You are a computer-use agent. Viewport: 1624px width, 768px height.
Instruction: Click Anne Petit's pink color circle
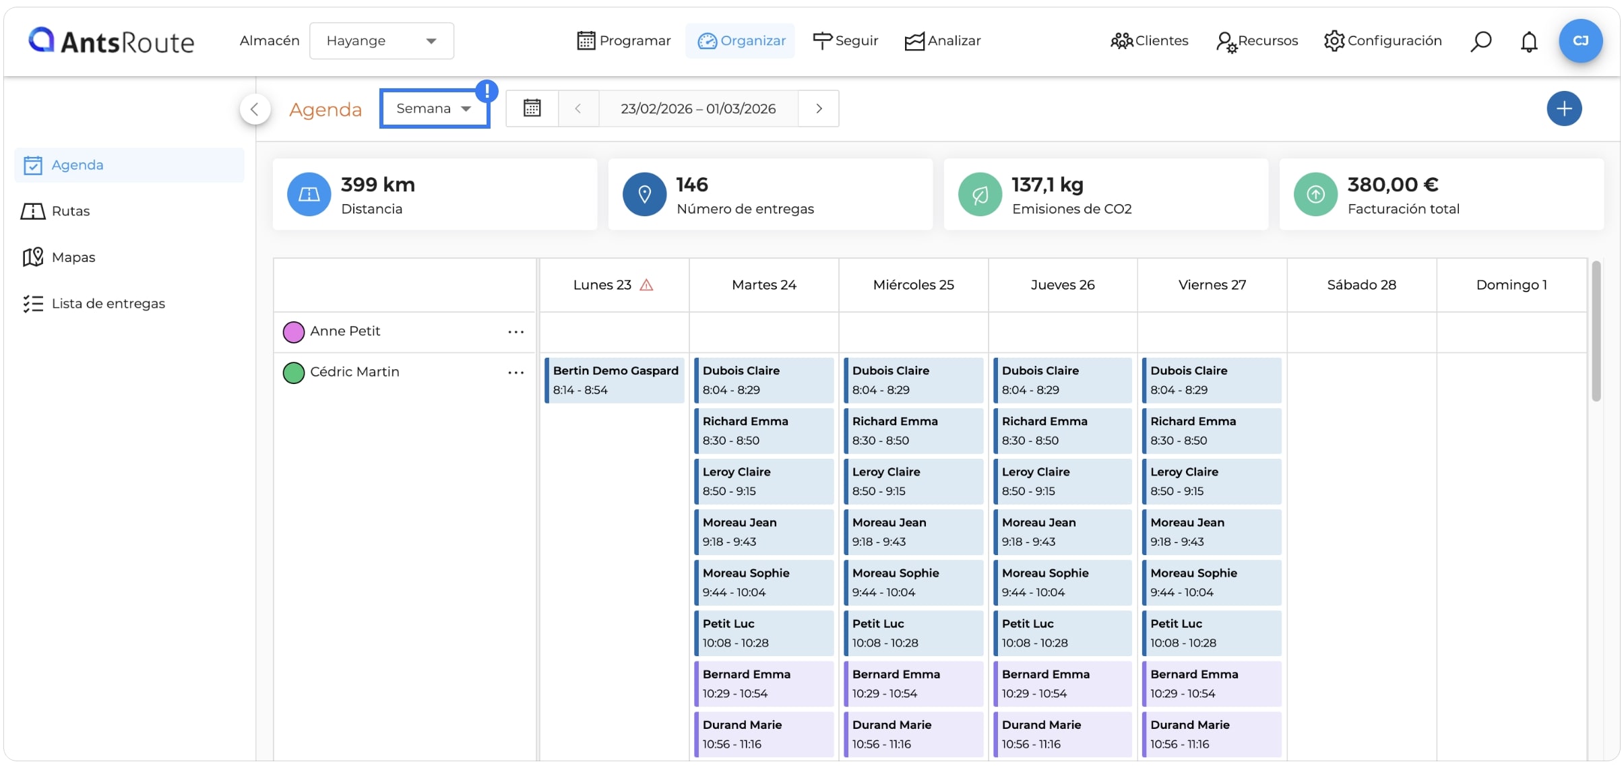coord(294,331)
